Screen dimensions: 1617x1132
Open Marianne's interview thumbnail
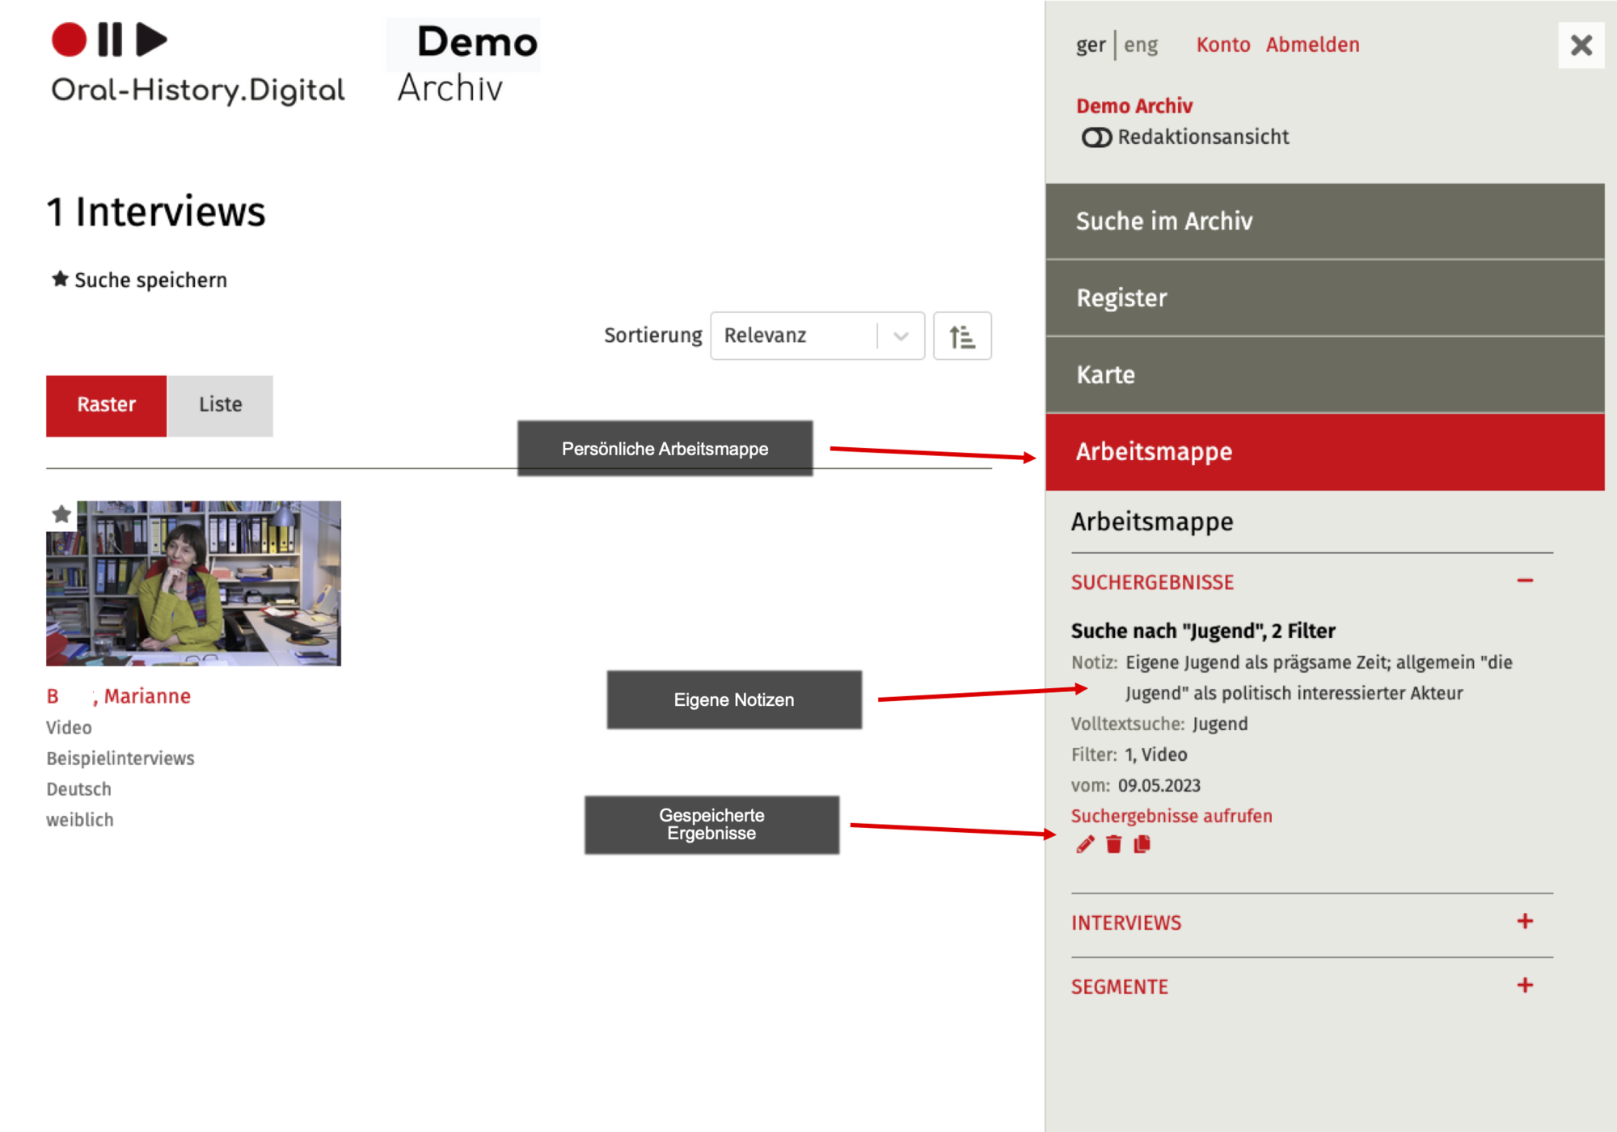[x=193, y=583]
